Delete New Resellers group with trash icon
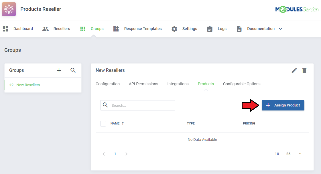This screenshot has height=174, width=321. coord(304,70)
